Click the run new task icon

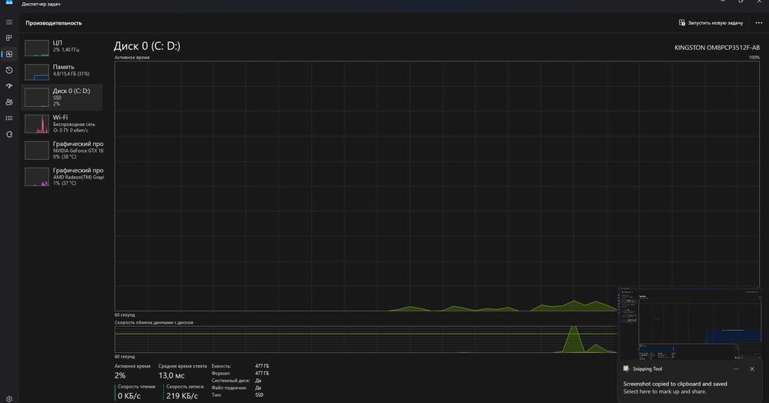[x=681, y=22]
